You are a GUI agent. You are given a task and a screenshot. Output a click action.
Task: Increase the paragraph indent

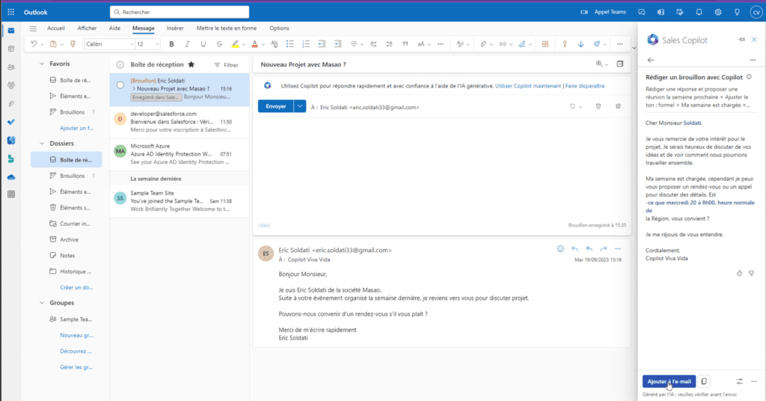[x=338, y=44]
